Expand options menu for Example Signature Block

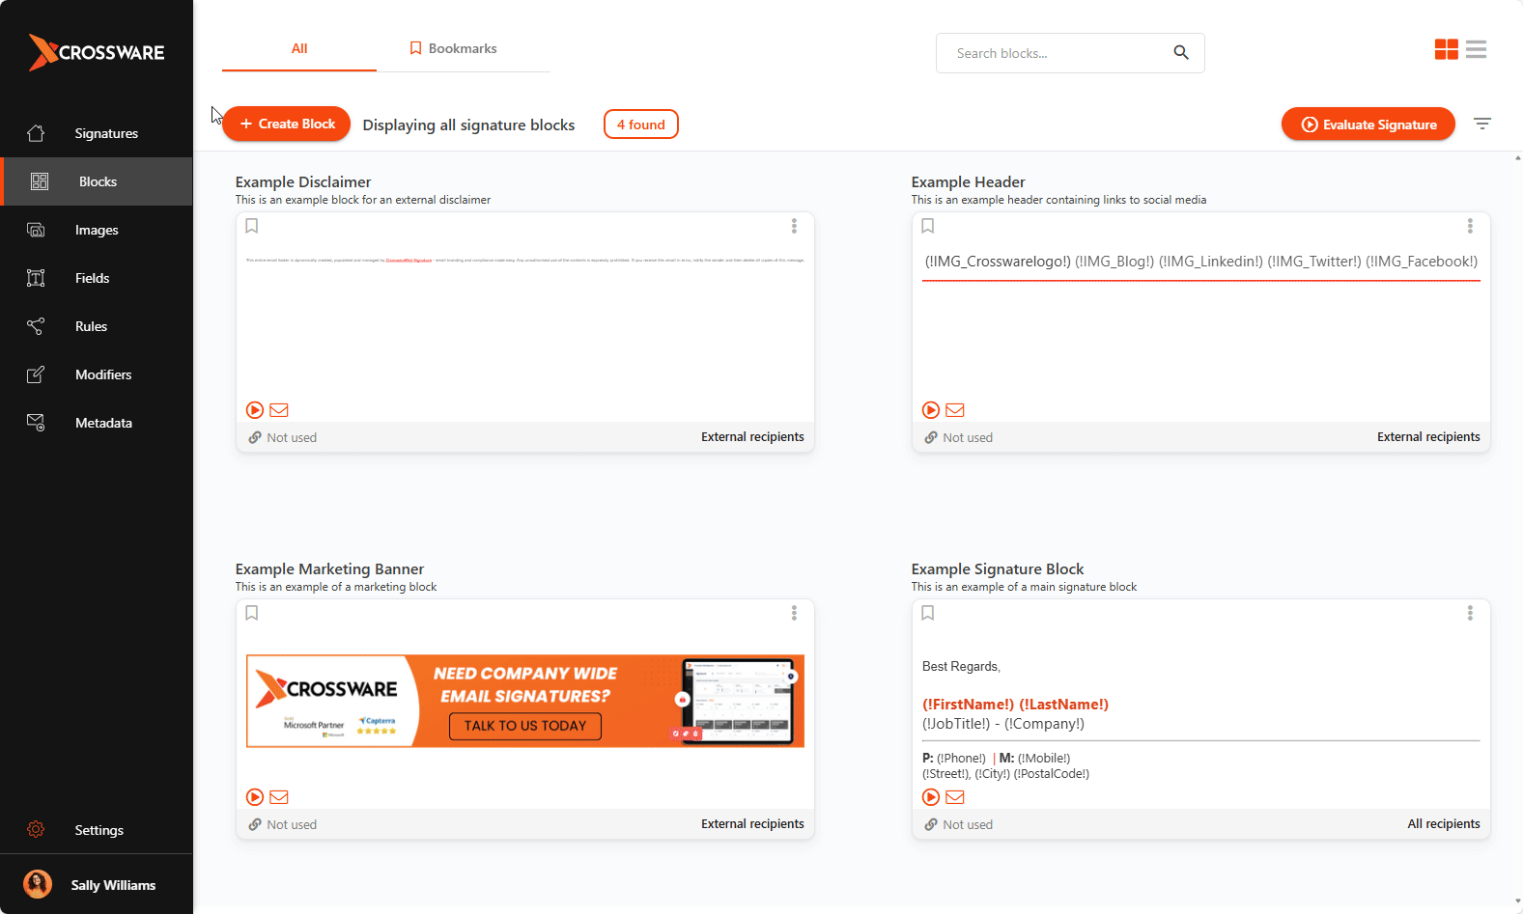pyautogui.click(x=1470, y=613)
